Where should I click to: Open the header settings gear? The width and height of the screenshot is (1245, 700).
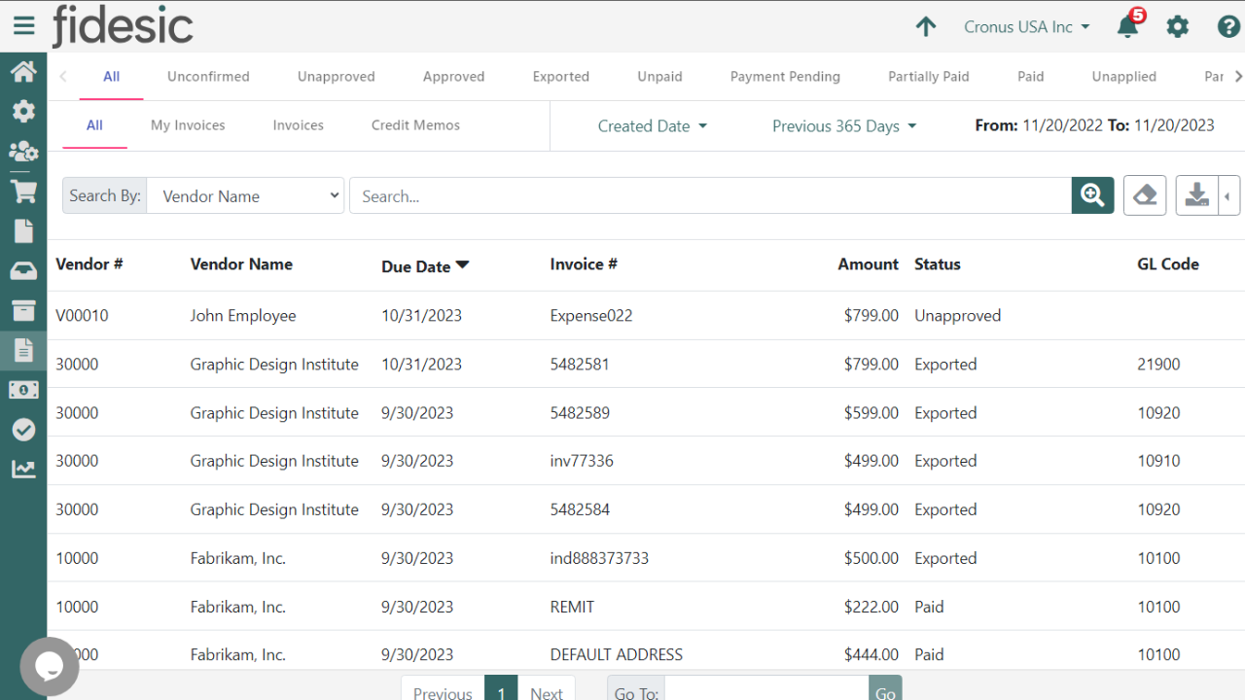point(1178,26)
